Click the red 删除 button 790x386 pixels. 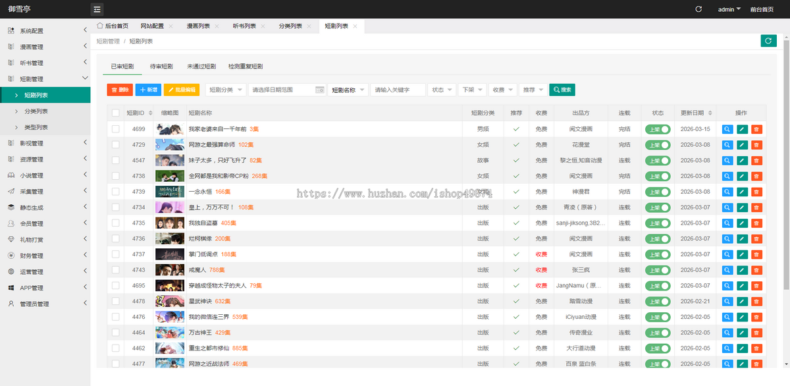click(x=120, y=90)
